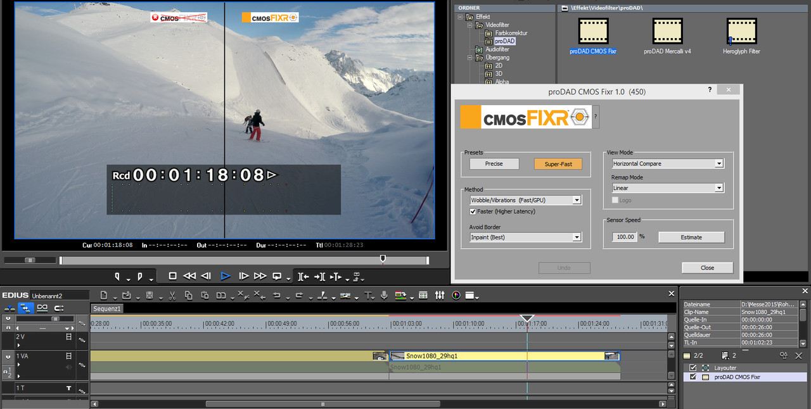The width and height of the screenshot is (811, 409).
Task: Toggle the Layouter checkbox in the effects list
Action: tap(693, 368)
